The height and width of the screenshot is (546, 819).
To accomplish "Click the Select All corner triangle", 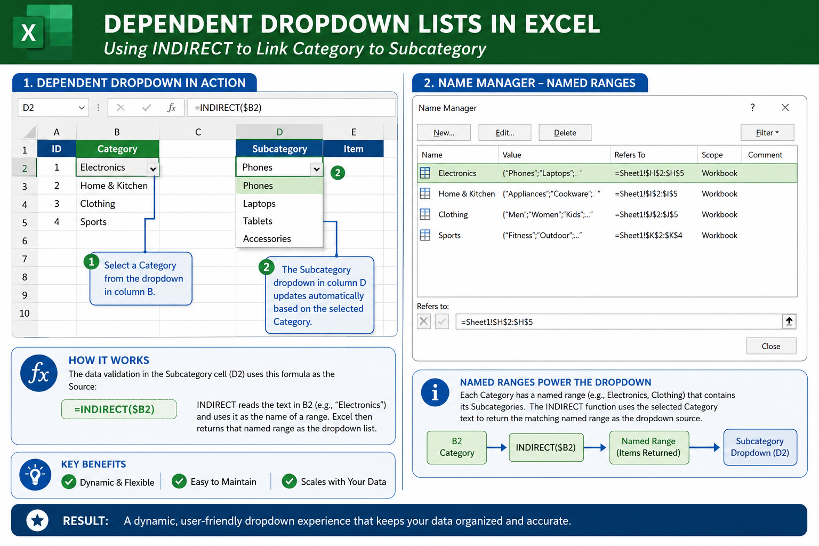I will [x=29, y=132].
